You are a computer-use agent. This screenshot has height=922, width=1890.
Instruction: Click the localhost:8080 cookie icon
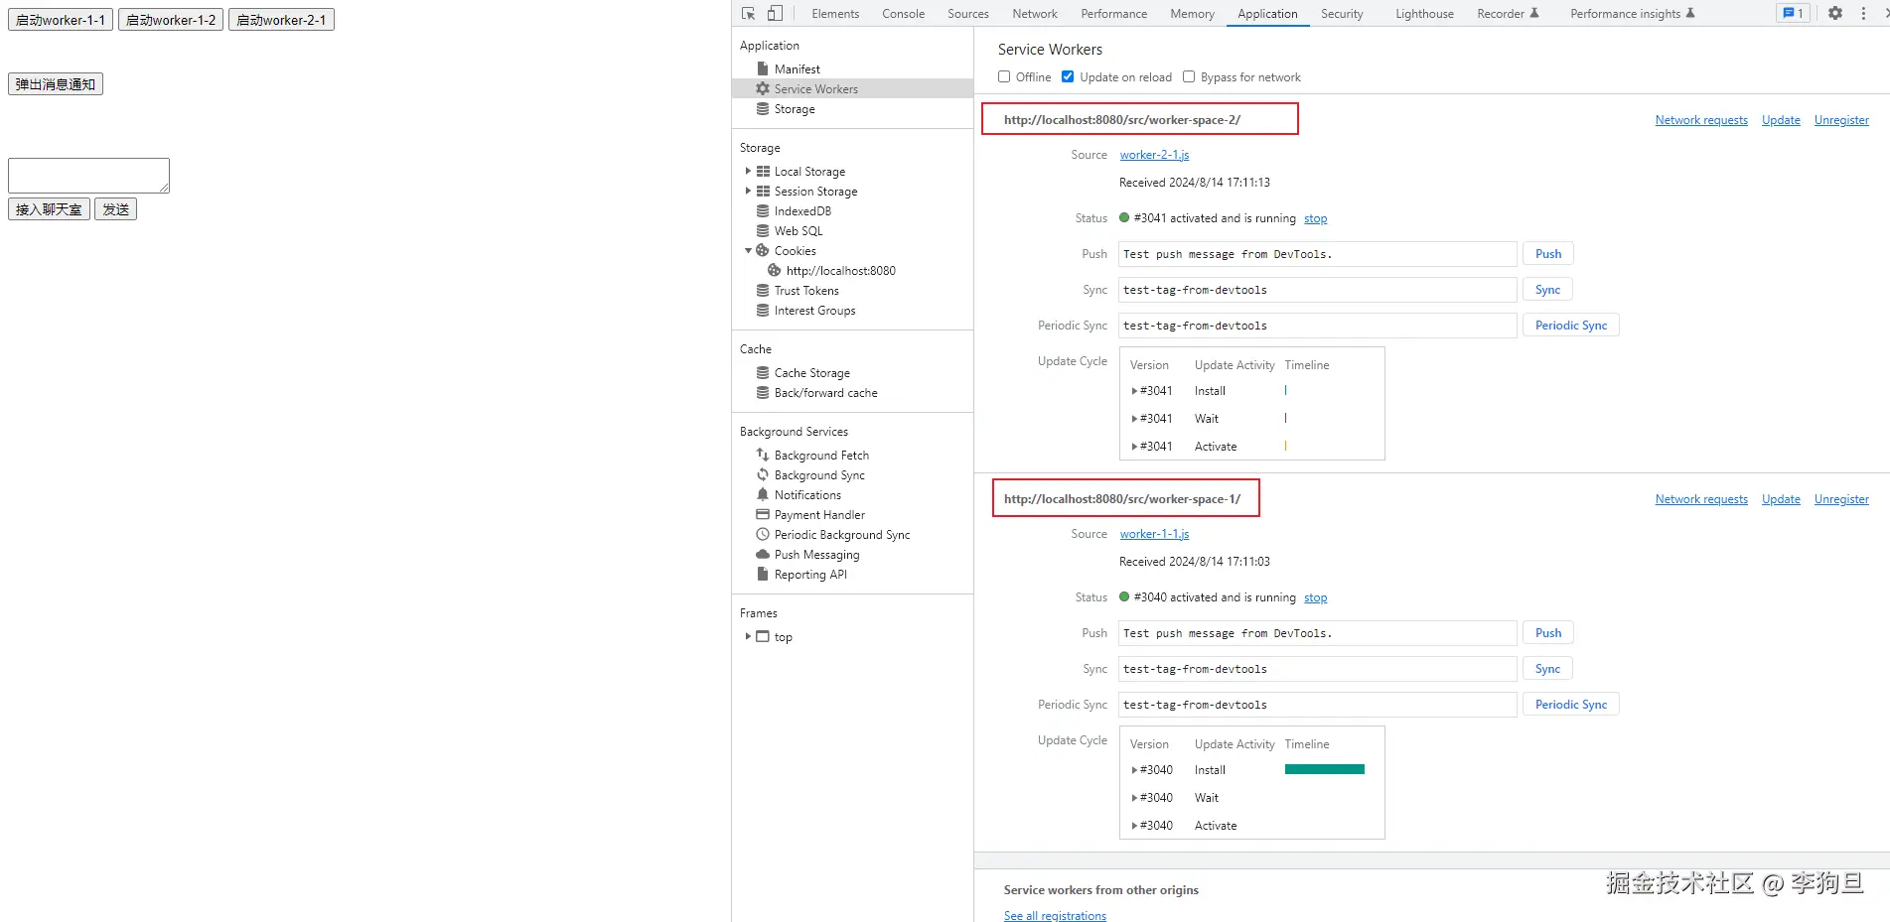coord(775,270)
